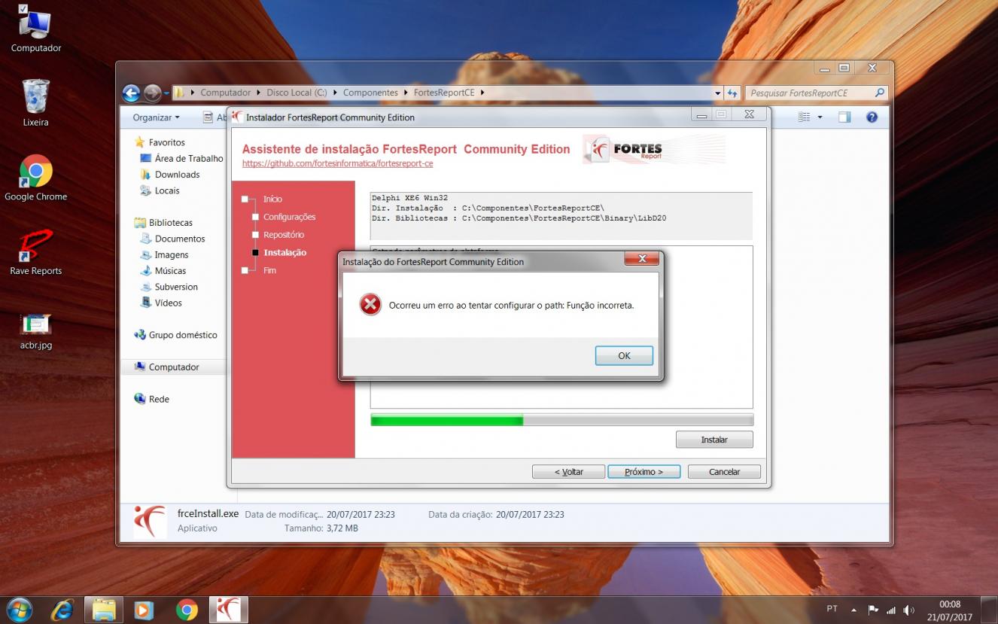The width and height of the screenshot is (998, 624).
Task: Select Rede in the navigation pane
Action: coord(159,399)
